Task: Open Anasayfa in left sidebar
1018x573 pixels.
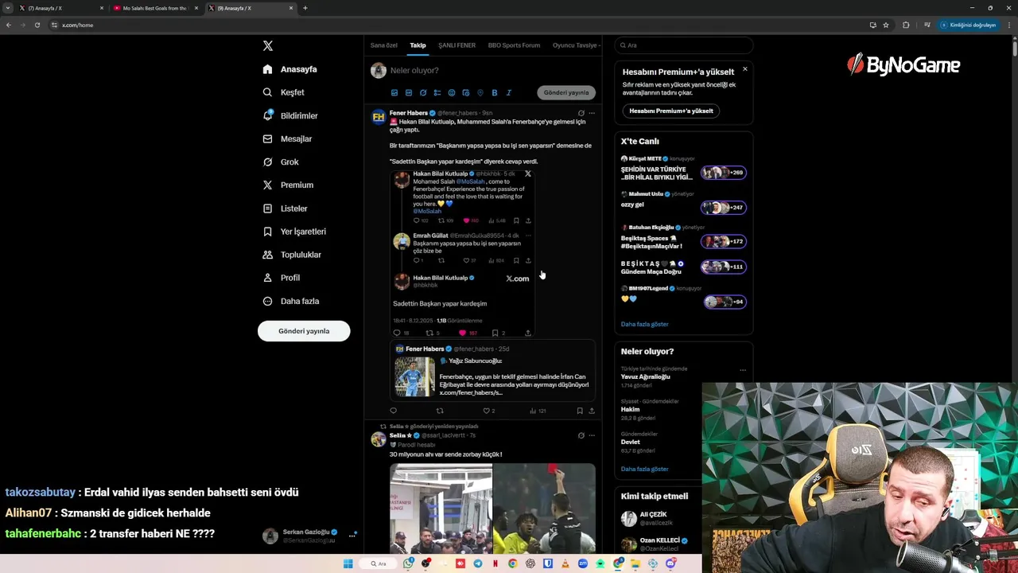Action: [290, 69]
